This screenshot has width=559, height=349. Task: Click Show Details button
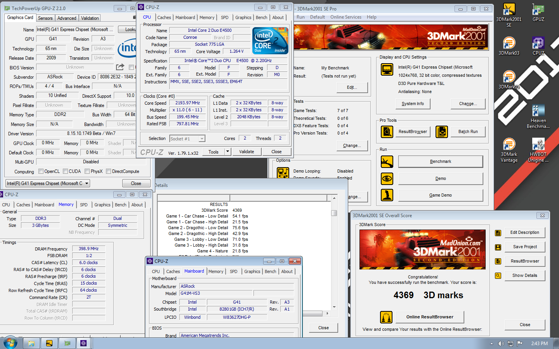(x=525, y=276)
